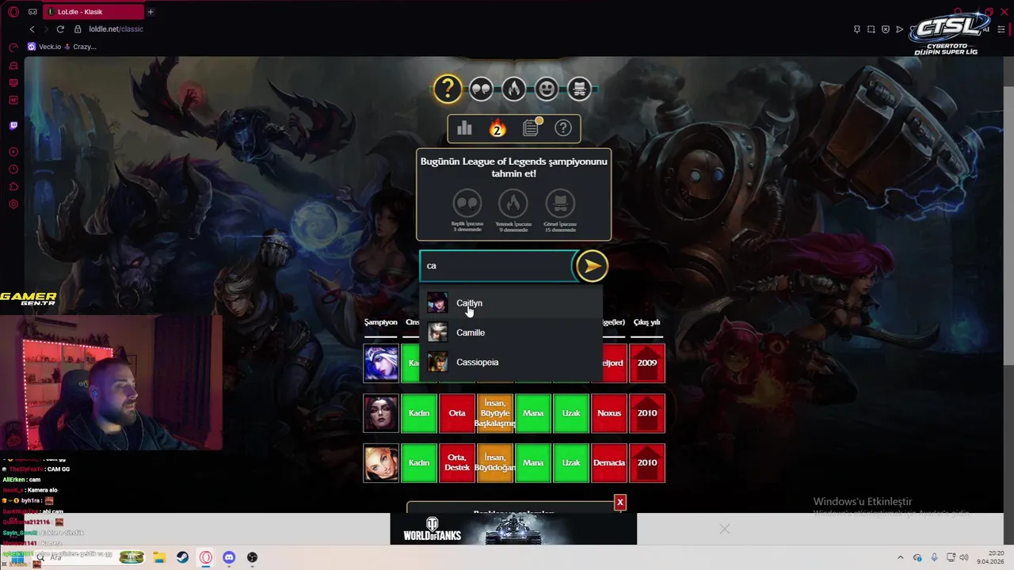Open the Crazy... bookmark

point(80,47)
